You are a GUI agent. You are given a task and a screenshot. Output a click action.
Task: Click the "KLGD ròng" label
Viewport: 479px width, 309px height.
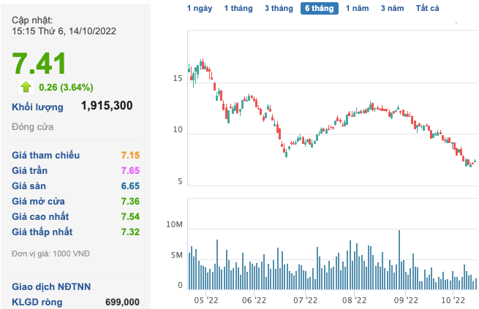pos(37,302)
